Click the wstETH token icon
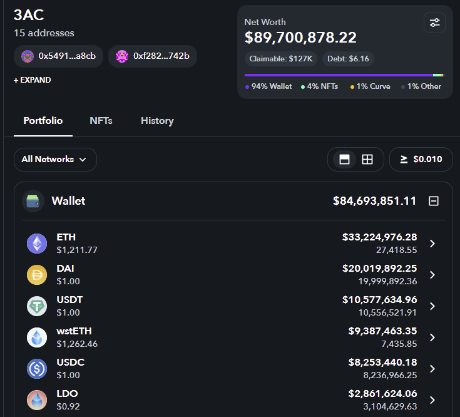This screenshot has height=417, width=460. 37,337
